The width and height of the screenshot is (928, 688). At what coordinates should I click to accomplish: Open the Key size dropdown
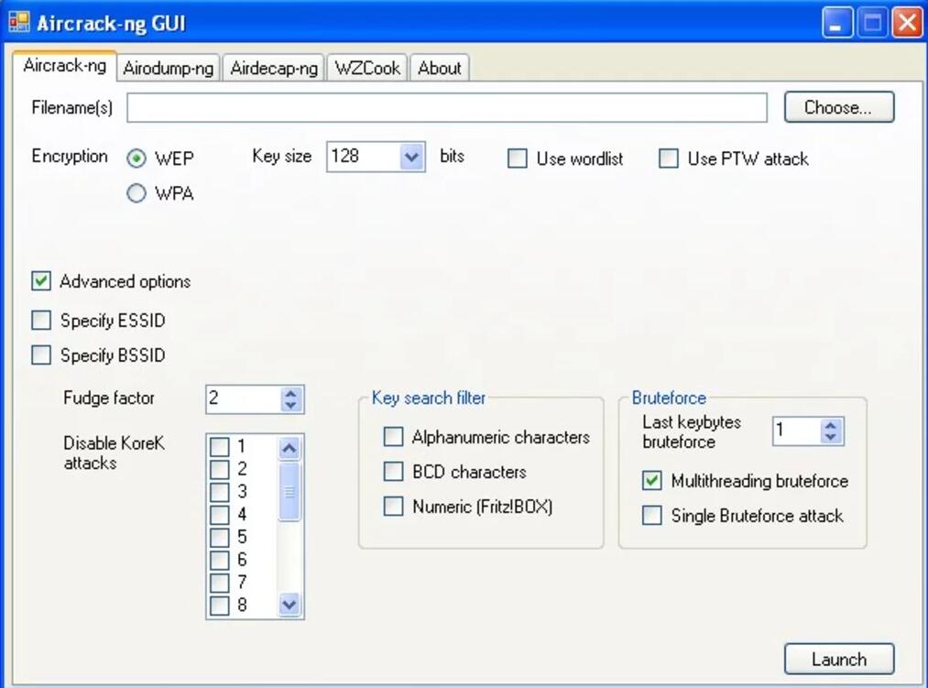click(x=412, y=157)
